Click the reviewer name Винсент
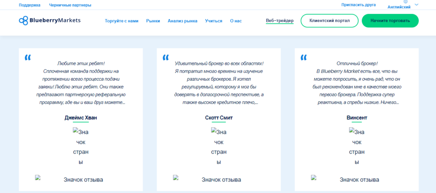Screen dimensions: 436x193 coord(357,117)
